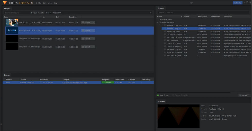Click Resolution column header in Presets
The width and height of the screenshot is (252, 131).
[202, 16]
